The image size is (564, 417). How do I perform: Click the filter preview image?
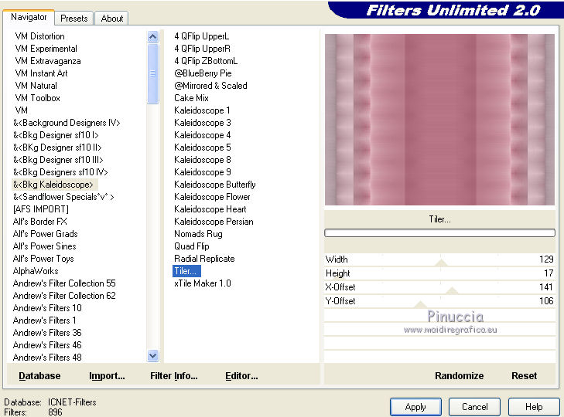pyautogui.click(x=439, y=120)
